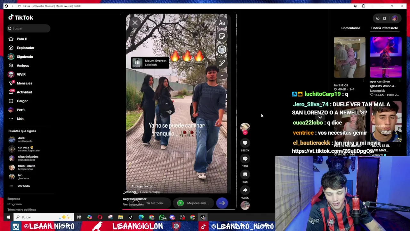Image resolution: width=410 pixels, height=231 pixels.
Task: Switch to the Comentarios tab
Action: pos(351,28)
